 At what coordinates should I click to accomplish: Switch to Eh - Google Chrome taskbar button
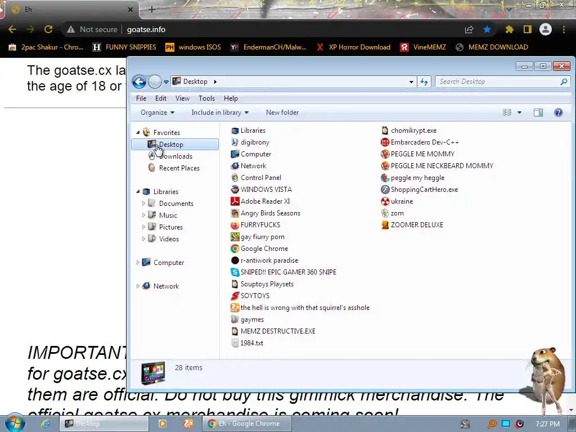tap(247, 424)
